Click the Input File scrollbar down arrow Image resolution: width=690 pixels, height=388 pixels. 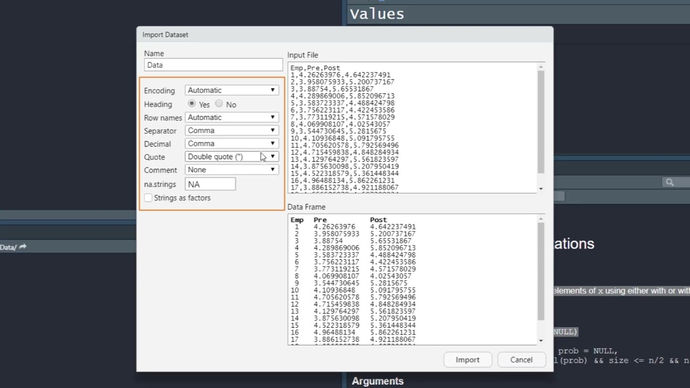[541, 189]
